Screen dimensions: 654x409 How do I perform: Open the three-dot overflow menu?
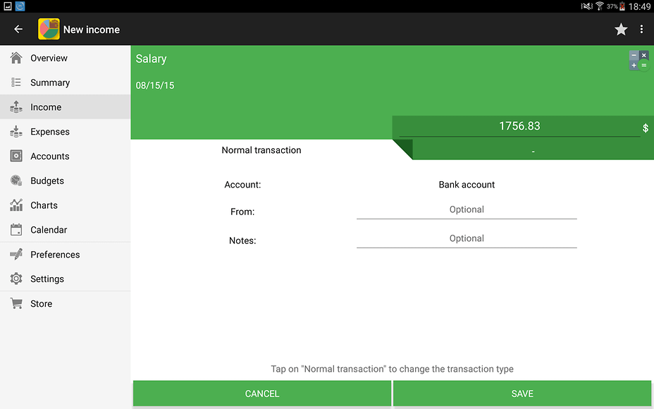[641, 29]
